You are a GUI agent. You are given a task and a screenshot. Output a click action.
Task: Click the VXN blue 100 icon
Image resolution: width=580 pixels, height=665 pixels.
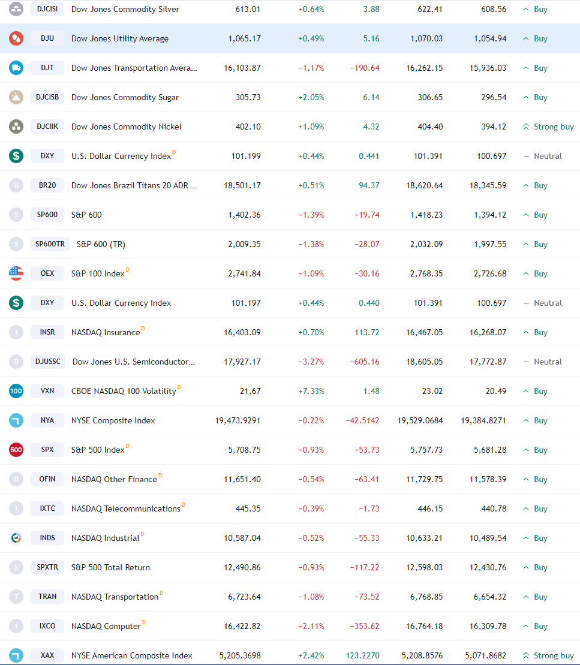coord(16,391)
